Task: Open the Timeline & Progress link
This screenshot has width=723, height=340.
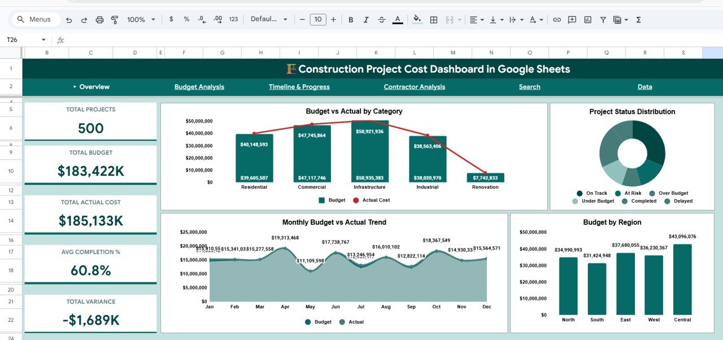Action: (301, 86)
